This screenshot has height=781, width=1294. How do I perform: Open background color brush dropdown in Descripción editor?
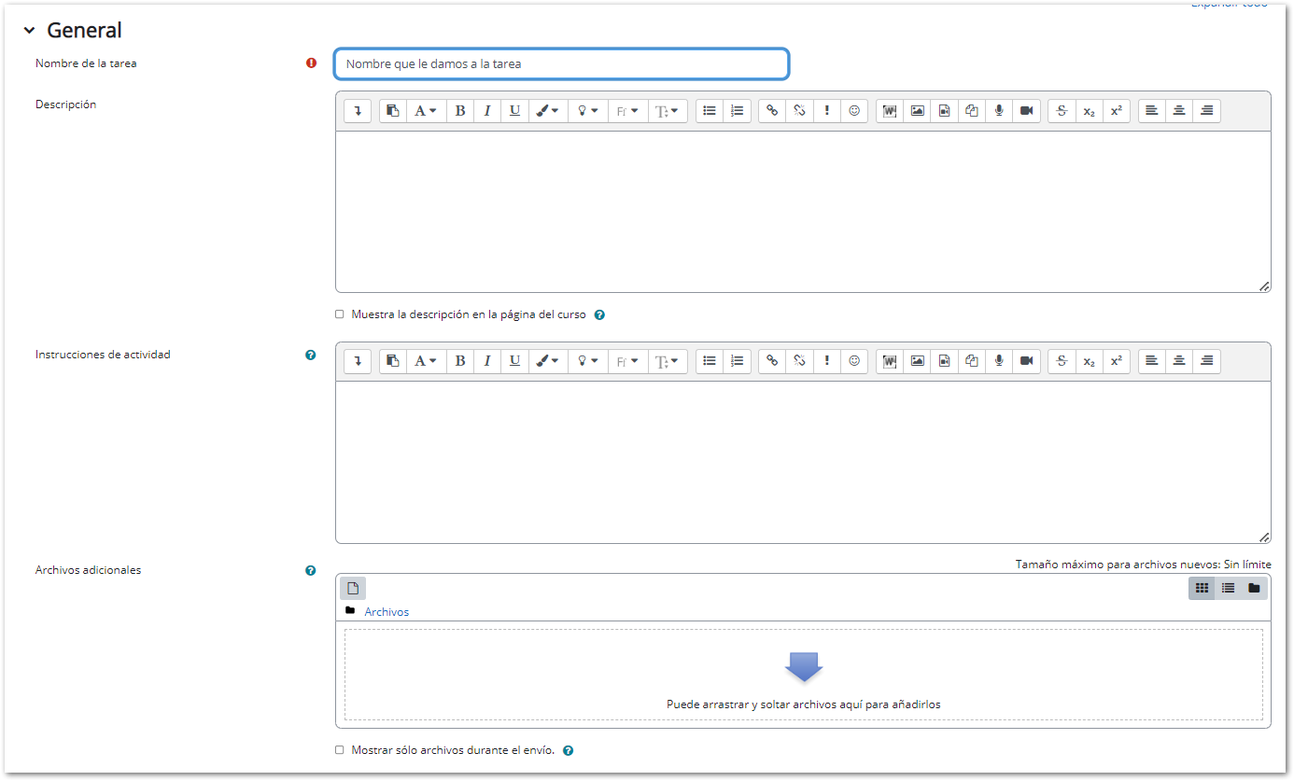point(548,111)
